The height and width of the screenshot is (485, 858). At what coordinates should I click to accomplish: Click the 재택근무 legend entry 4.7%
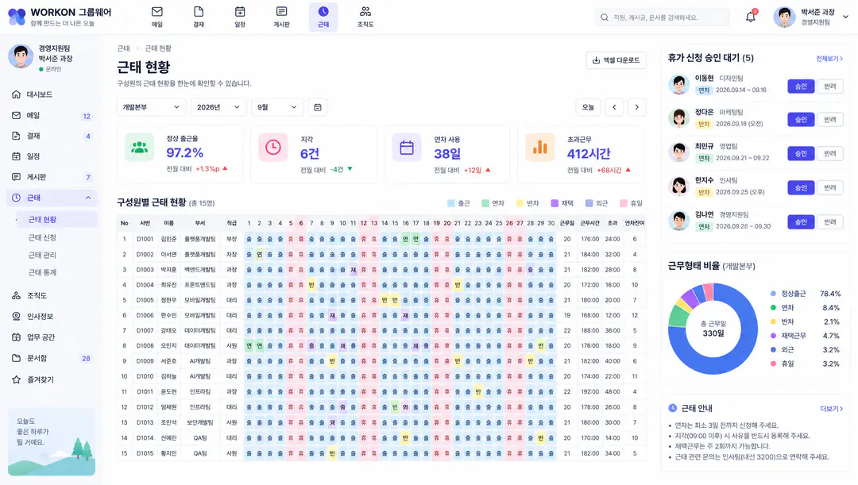[x=805, y=336]
